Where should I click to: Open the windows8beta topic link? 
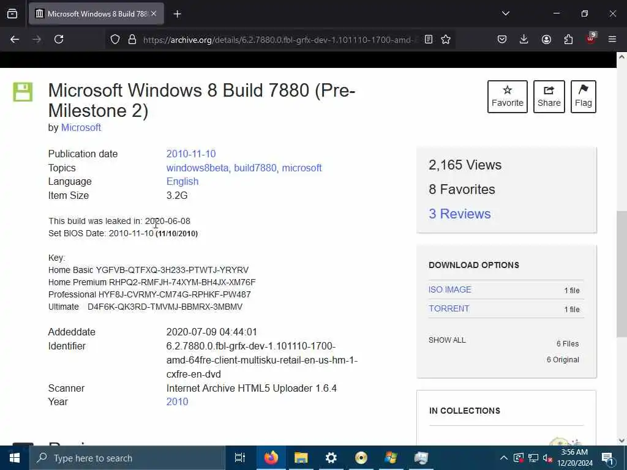pos(197,168)
